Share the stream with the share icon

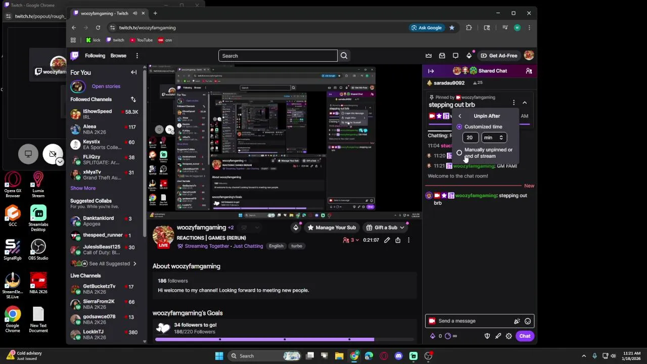point(398,240)
